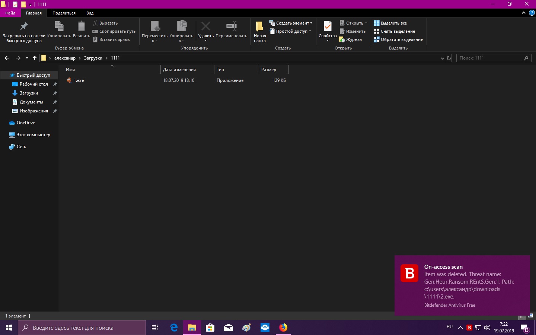Click the Pin to Quick access icon

tap(24, 27)
